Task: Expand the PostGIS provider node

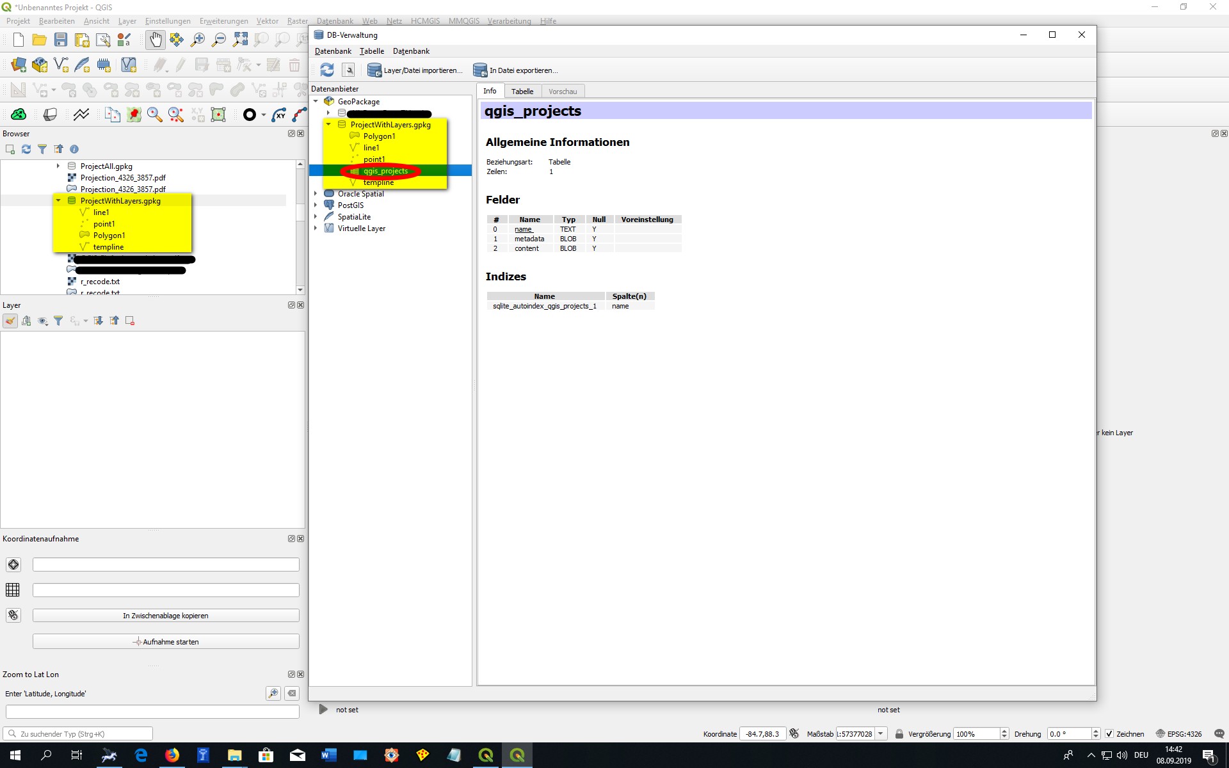Action: pos(316,205)
